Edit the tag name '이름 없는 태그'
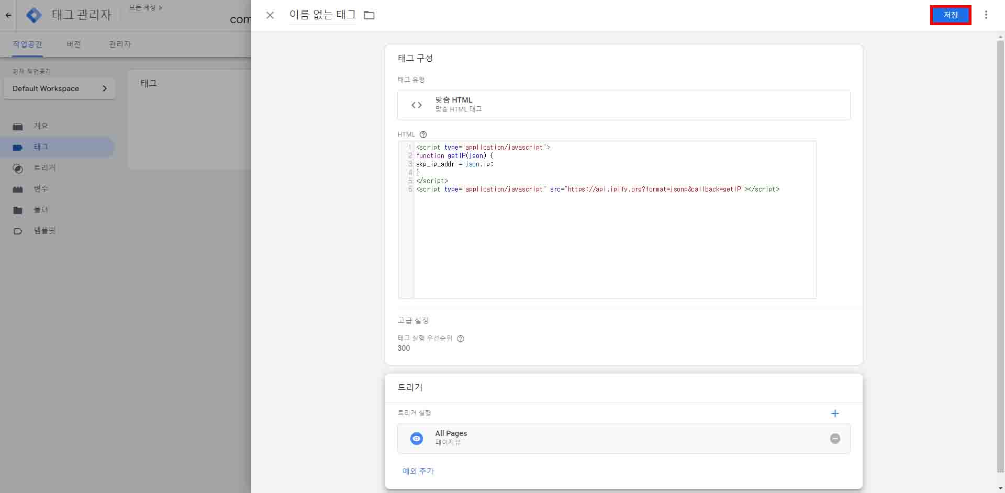This screenshot has height=493, width=1005. 322,15
